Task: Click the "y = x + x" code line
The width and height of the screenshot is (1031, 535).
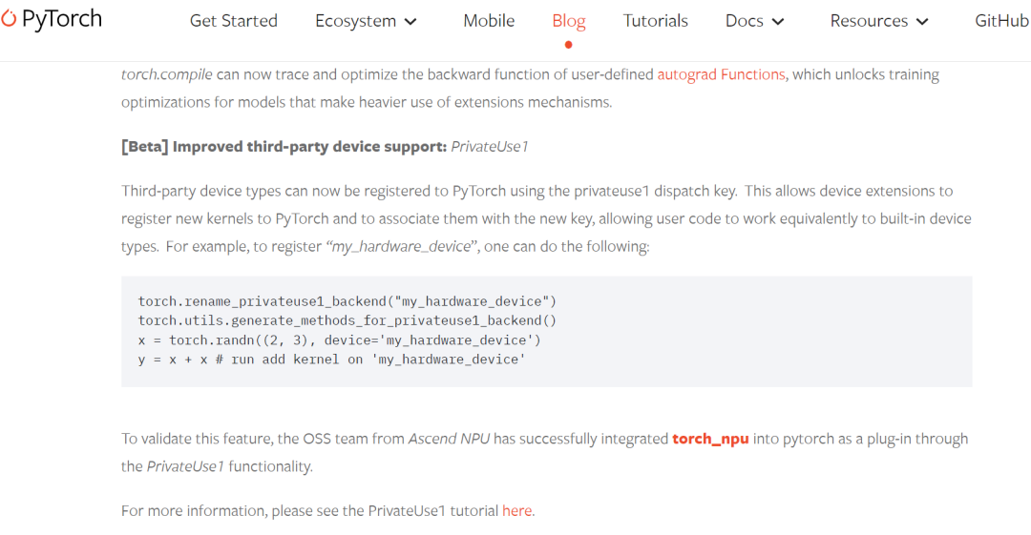Action: pyautogui.click(x=331, y=360)
